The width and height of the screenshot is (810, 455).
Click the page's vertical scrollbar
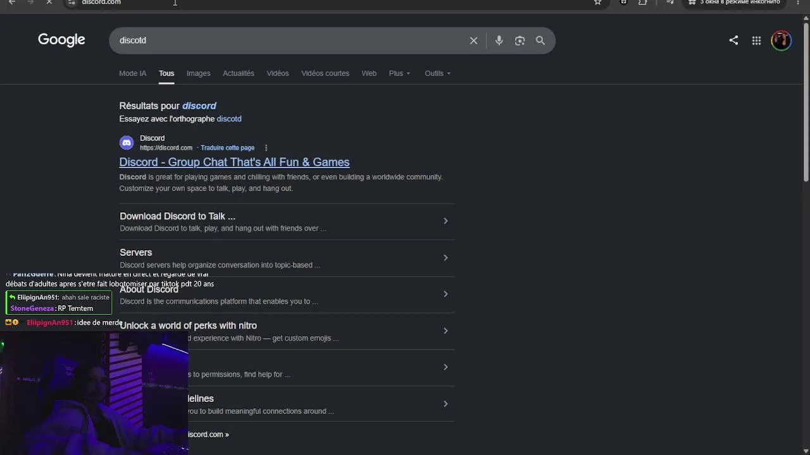click(806, 101)
